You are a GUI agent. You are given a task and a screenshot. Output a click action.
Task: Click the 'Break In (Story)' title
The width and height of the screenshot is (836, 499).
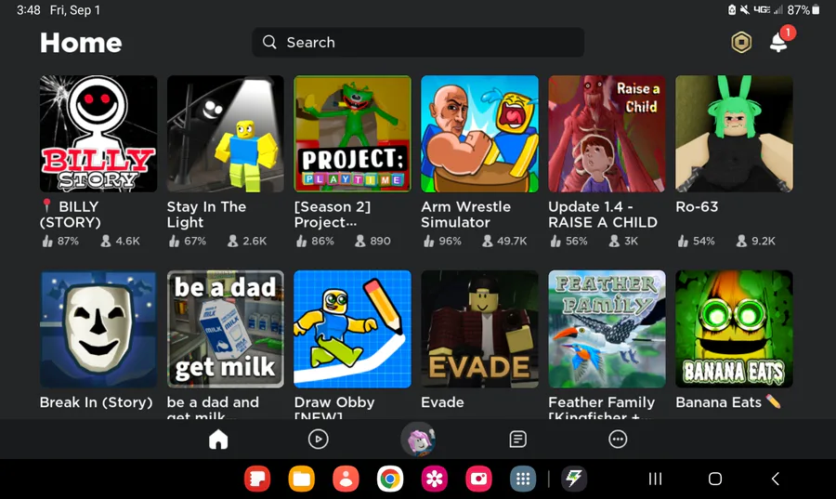click(96, 402)
